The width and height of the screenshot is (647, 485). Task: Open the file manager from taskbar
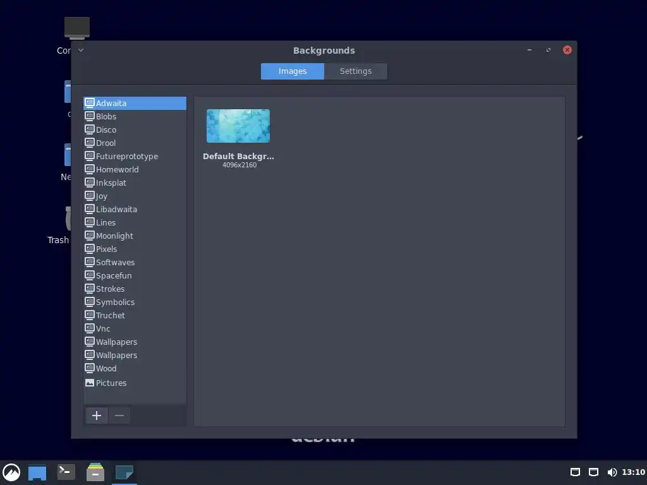(95, 472)
